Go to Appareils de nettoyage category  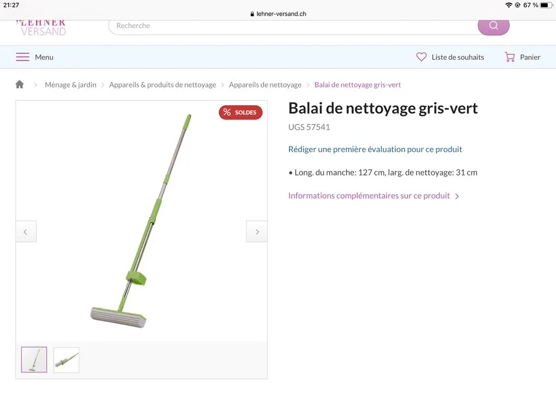coord(265,85)
